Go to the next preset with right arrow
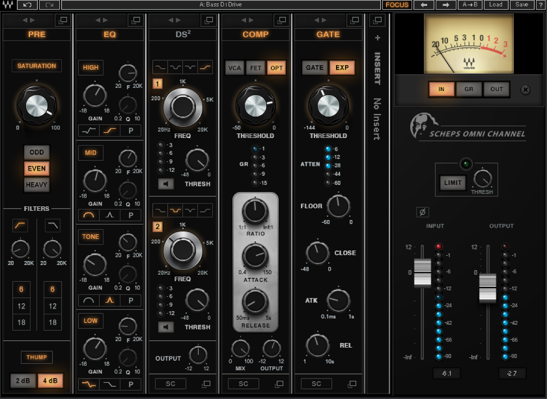 click(x=446, y=5)
